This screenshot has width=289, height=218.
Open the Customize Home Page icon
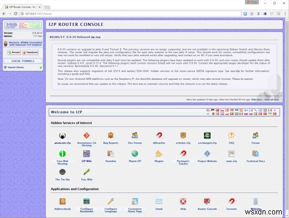pos(135,201)
